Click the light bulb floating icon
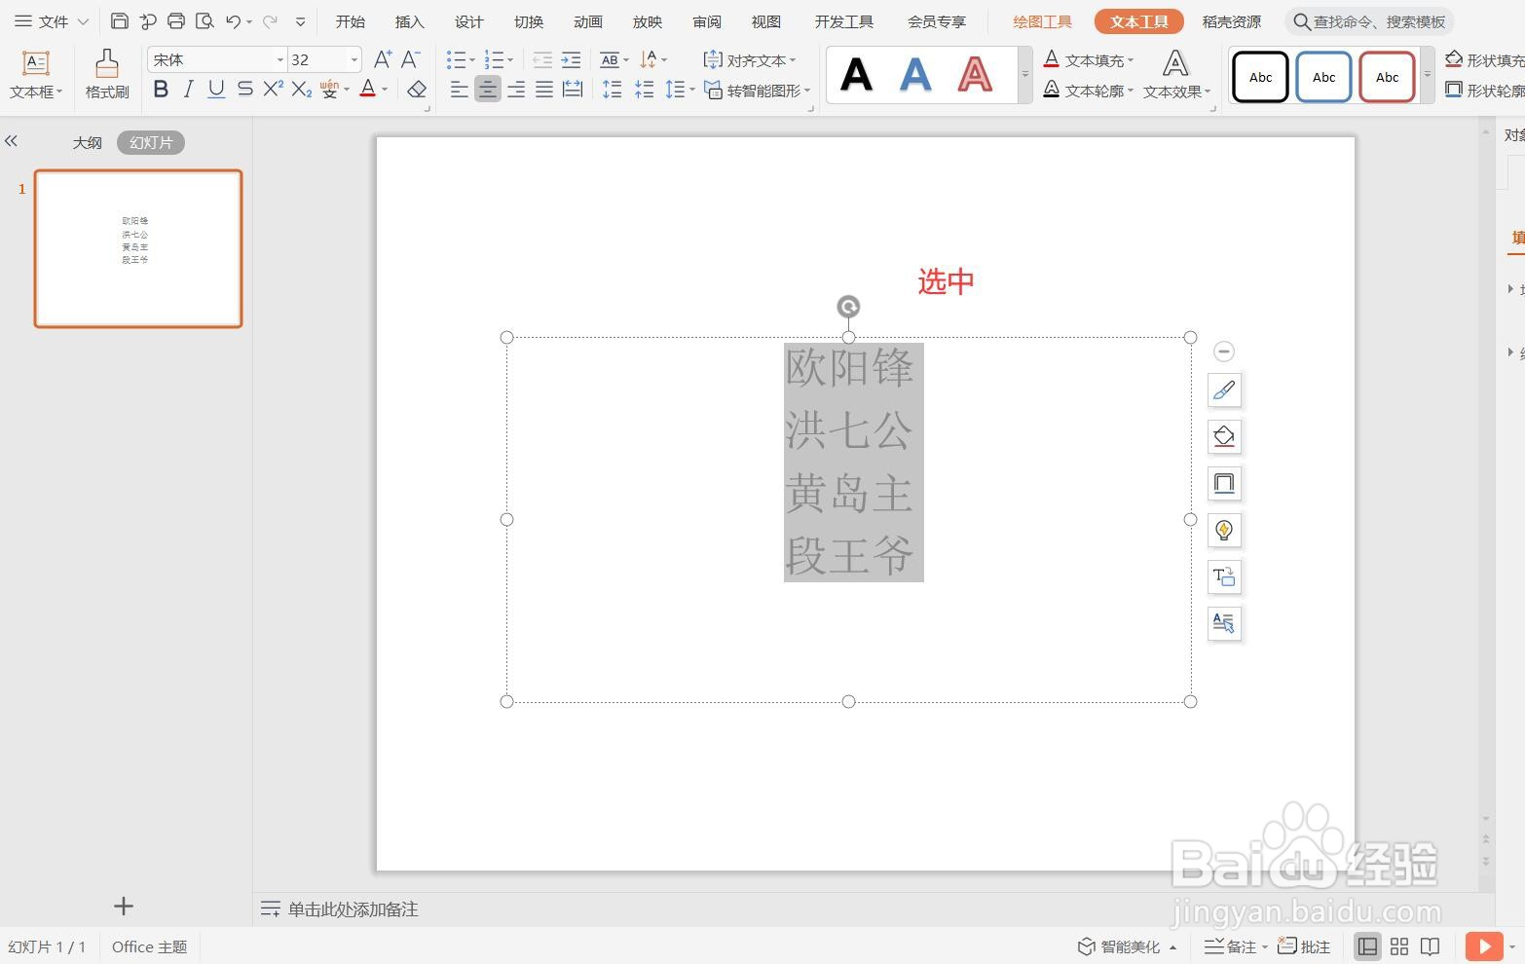This screenshot has width=1525, height=964. click(1224, 531)
